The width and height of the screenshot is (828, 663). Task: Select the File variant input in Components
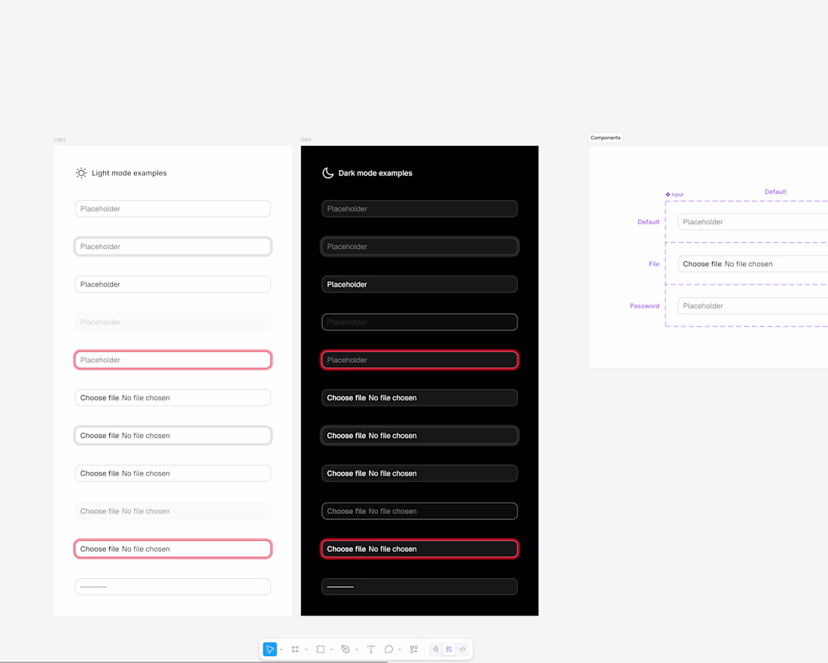tap(753, 264)
